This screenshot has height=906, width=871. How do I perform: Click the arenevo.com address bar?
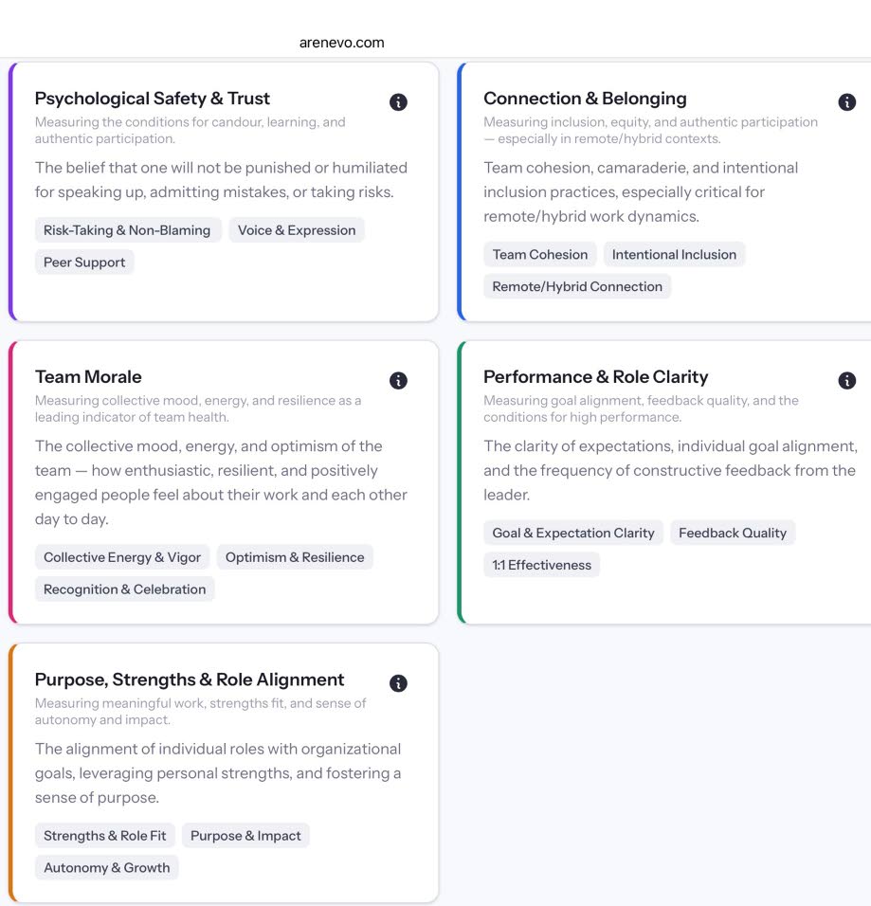point(341,43)
